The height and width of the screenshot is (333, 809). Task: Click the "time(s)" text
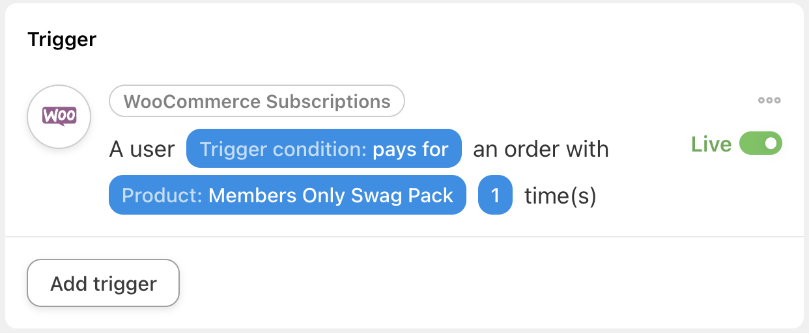click(560, 195)
